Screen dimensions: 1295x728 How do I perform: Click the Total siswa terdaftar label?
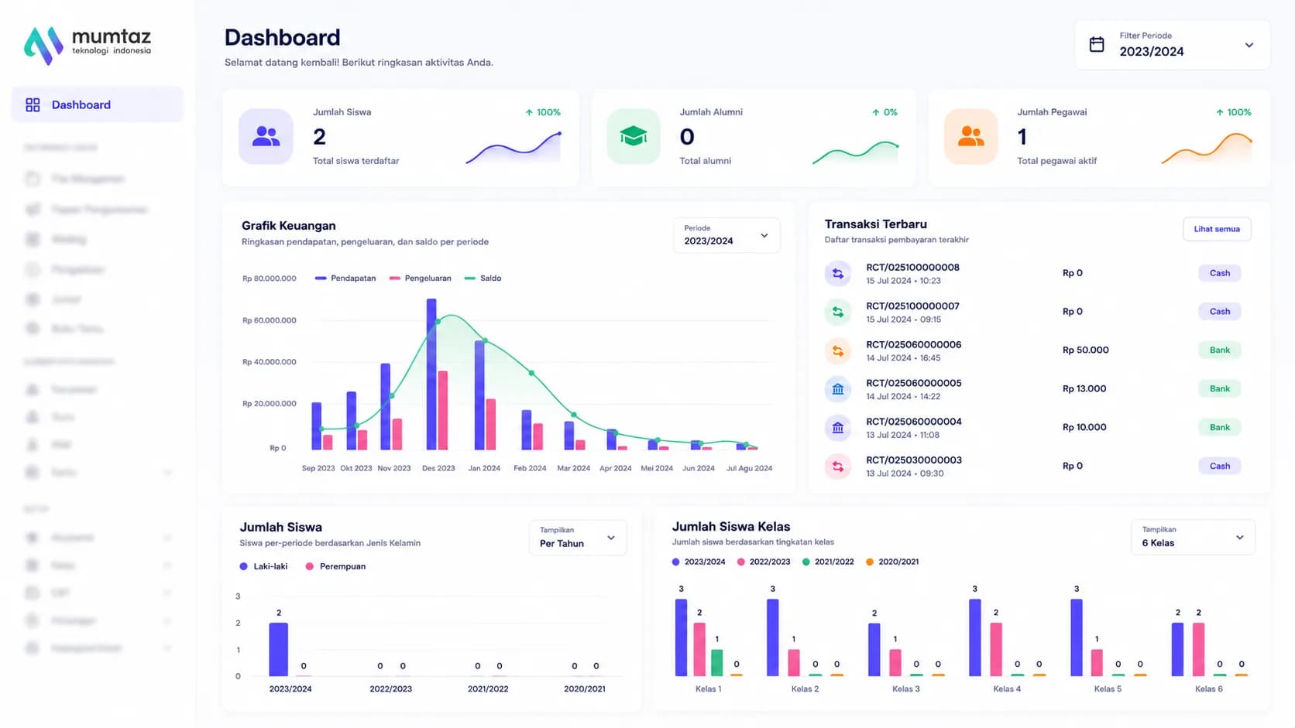[x=356, y=161]
